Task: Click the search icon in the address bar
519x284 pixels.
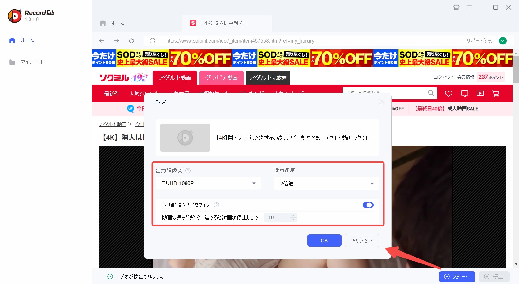Action: pos(153,41)
